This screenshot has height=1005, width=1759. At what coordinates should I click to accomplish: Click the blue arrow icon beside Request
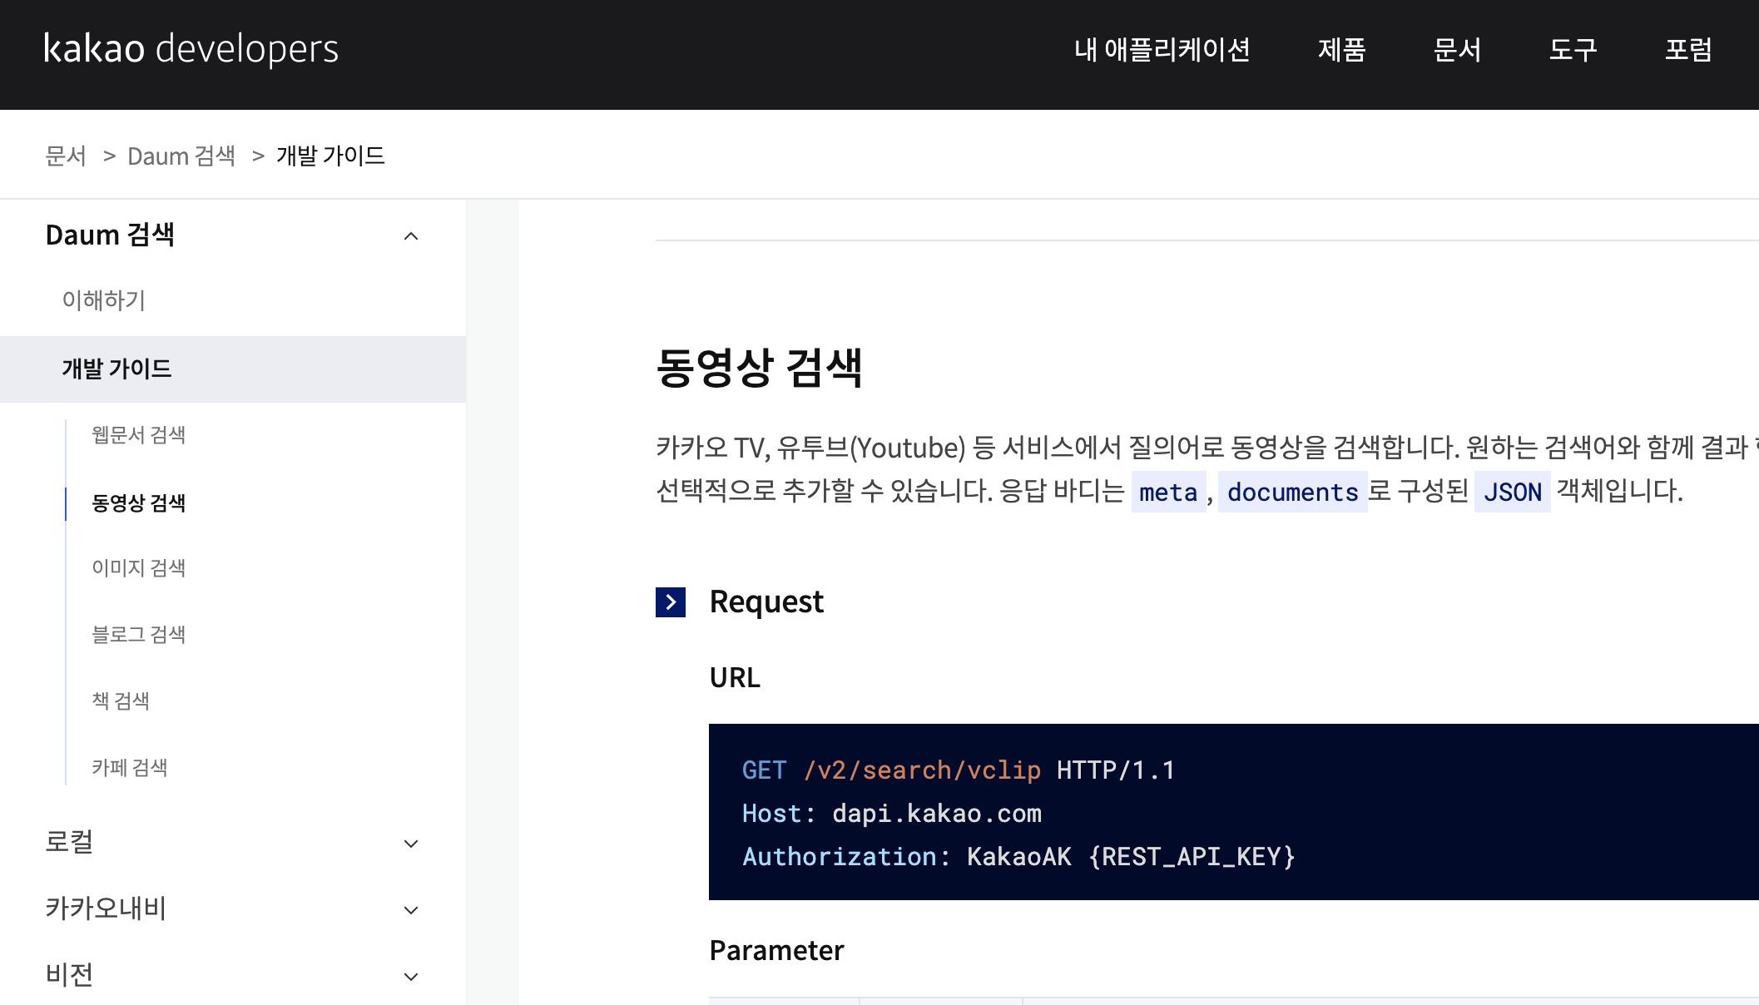(x=670, y=602)
